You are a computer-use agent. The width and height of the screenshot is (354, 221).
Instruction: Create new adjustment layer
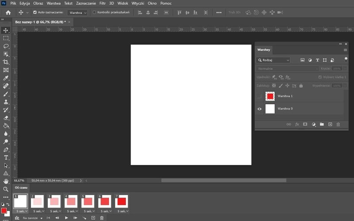(x=314, y=125)
